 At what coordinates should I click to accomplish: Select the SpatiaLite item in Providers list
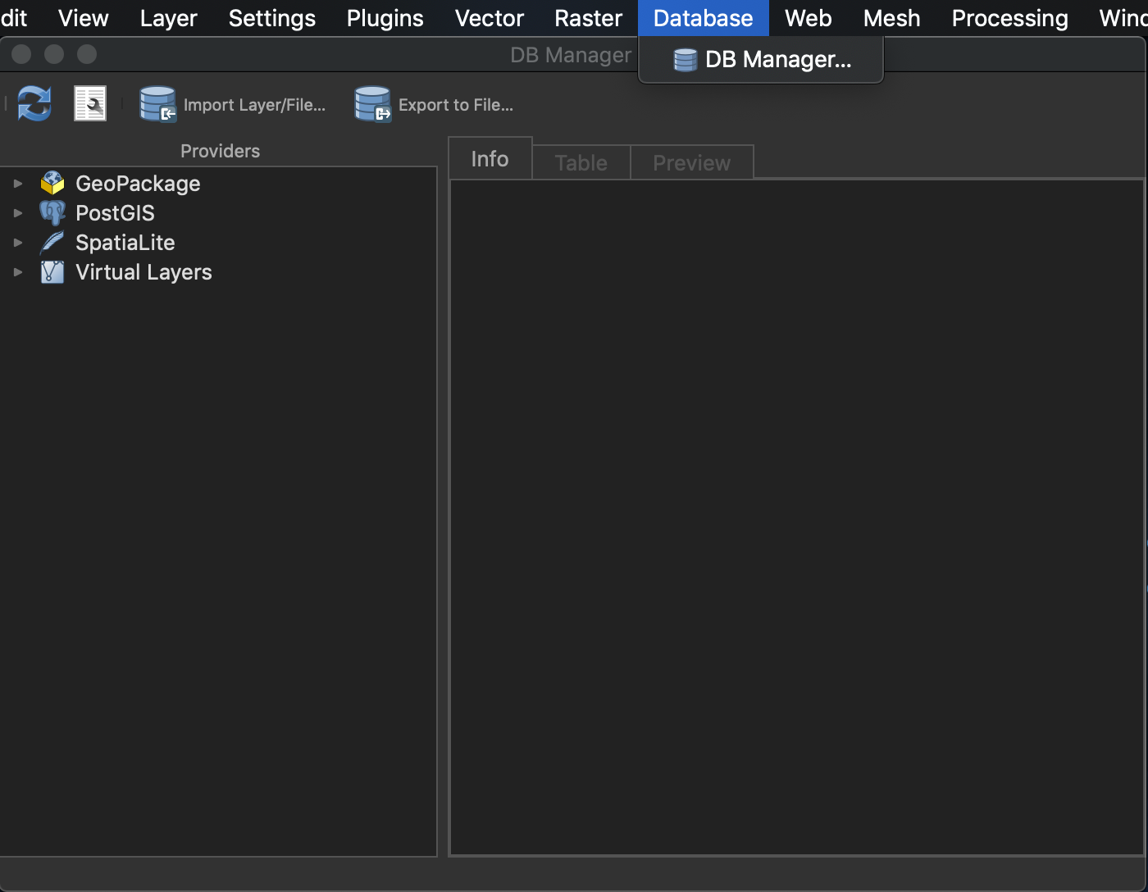coord(124,242)
